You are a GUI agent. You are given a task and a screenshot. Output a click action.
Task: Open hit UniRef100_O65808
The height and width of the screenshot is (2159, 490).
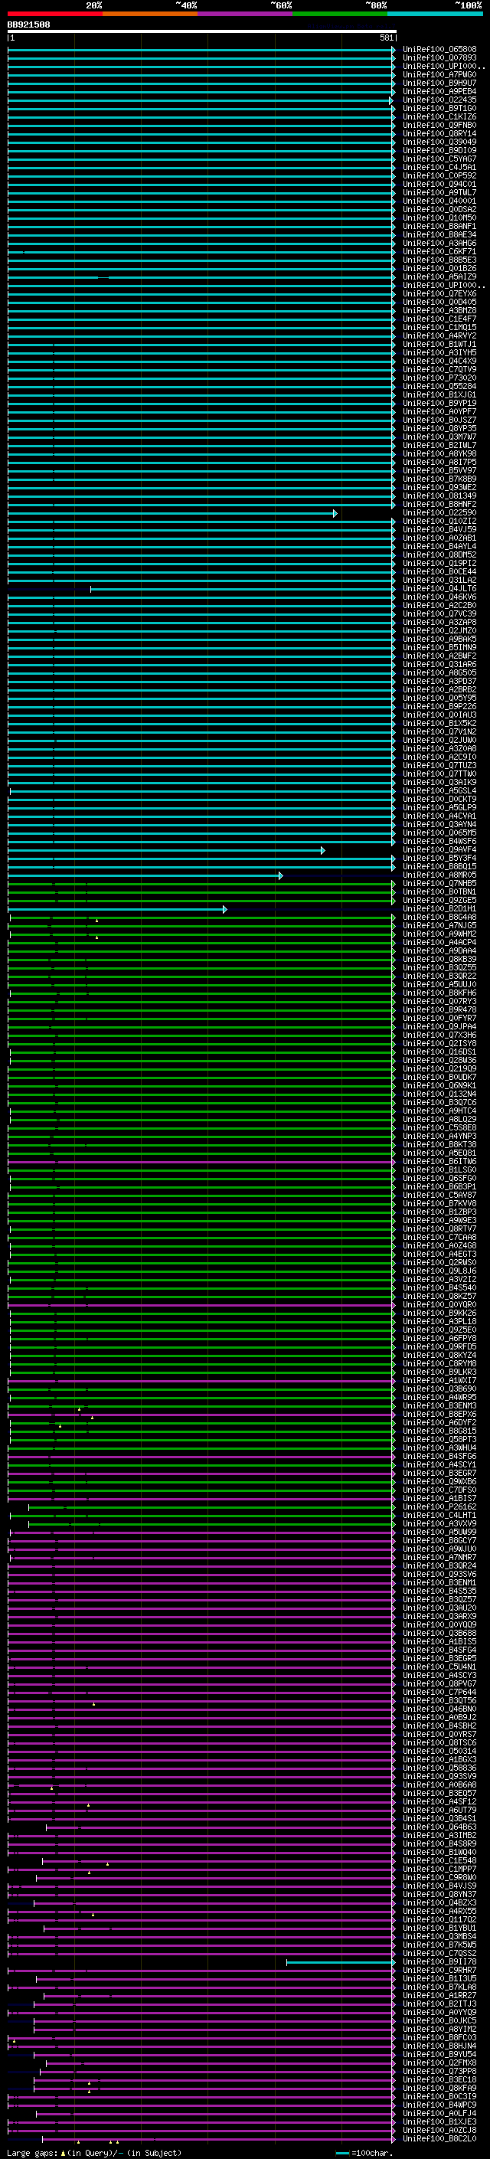tap(439, 50)
